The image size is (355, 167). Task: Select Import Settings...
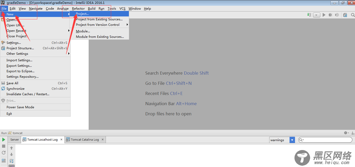tap(35, 60)
